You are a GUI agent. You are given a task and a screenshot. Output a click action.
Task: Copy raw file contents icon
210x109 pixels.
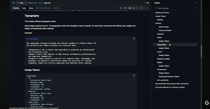tap(134, 8)
